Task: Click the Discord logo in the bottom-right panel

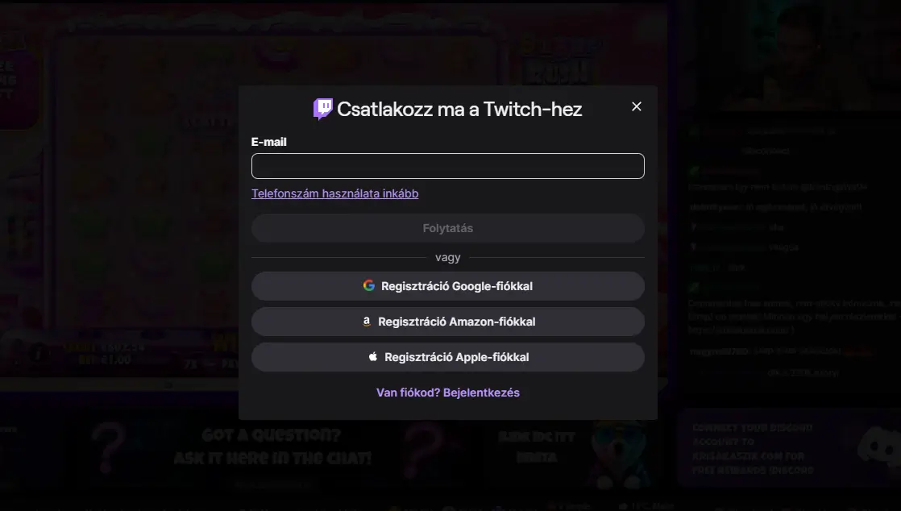Action: coord(878,447)
